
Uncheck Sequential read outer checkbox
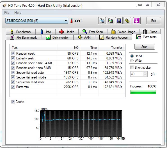pyautogui.click(x=13, y=73)
